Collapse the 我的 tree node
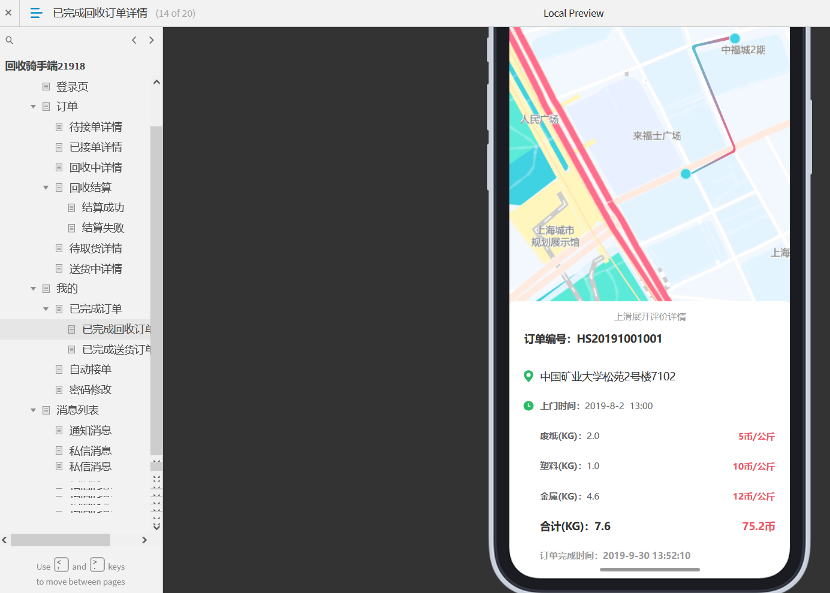This screenshot has height=593, width=830. pyautogui.click(x=34, y=289)
